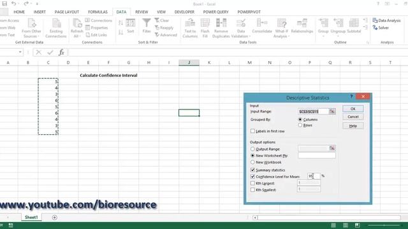
Task: Open the INSERT ribbon tab
Action: 40,12
